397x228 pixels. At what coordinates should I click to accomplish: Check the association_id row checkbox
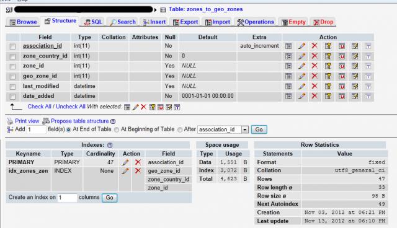(12, 46)
